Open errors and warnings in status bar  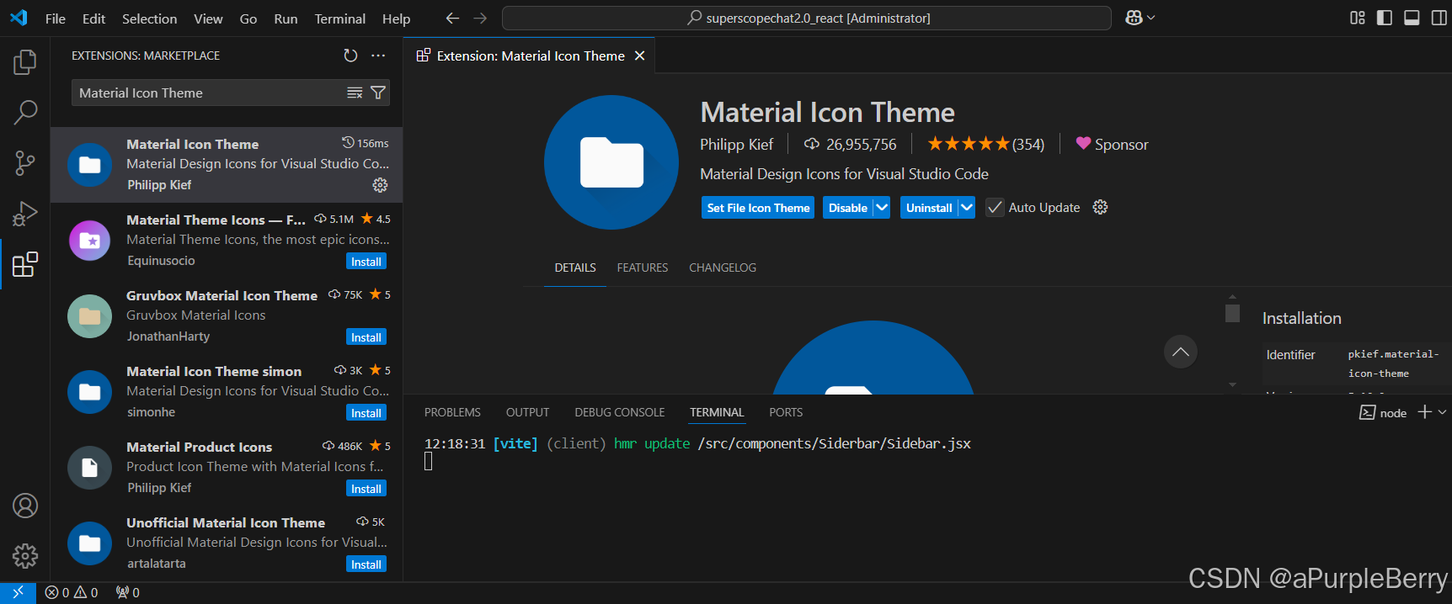[x=72, y=592]
